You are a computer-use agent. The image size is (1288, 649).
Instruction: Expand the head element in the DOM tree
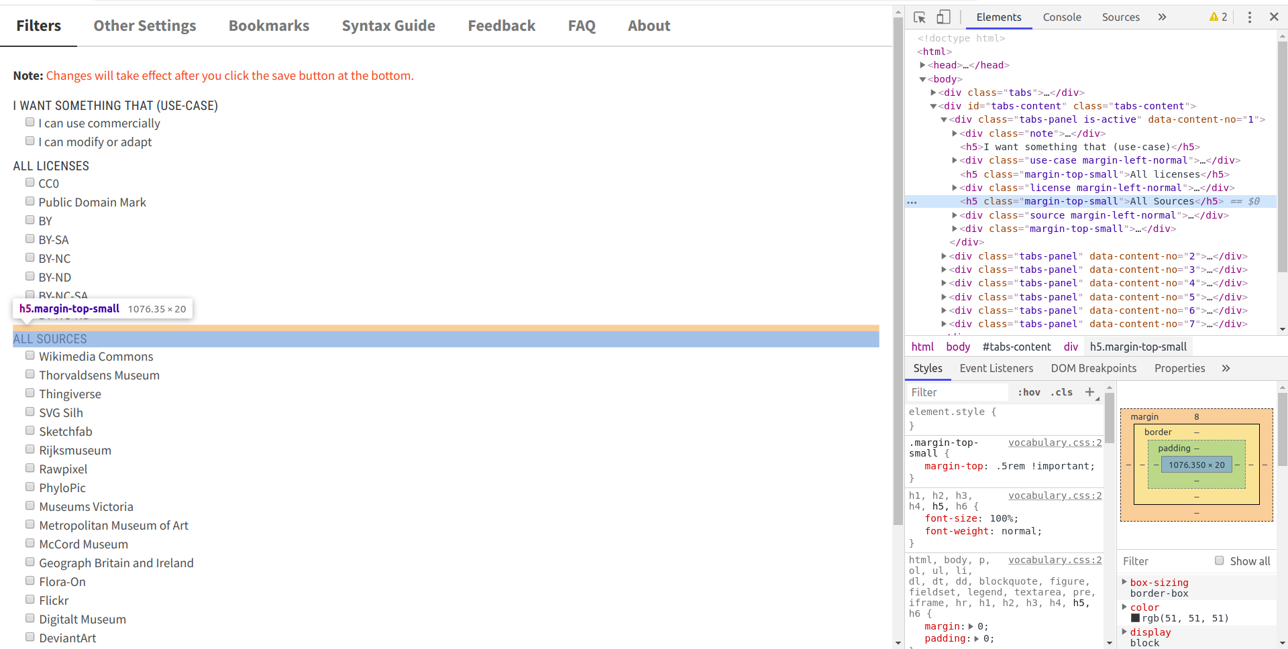(923, 65)
